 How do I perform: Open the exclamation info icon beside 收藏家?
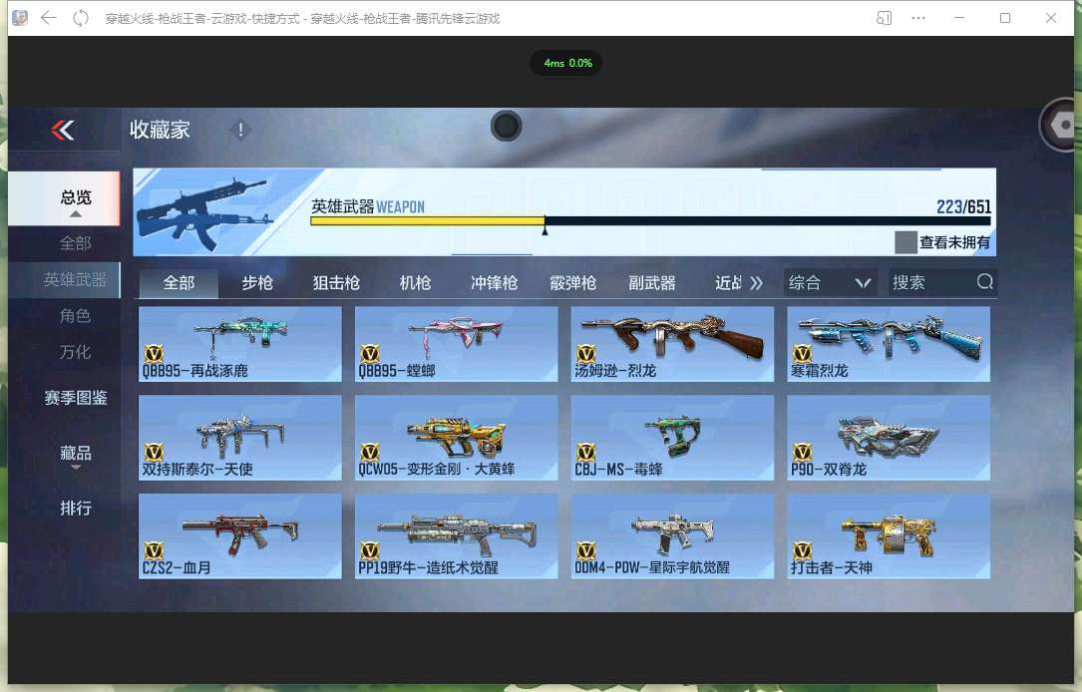pos(240,130)
